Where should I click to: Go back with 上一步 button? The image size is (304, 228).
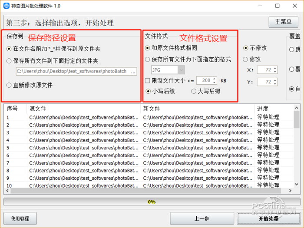point(202,218)
